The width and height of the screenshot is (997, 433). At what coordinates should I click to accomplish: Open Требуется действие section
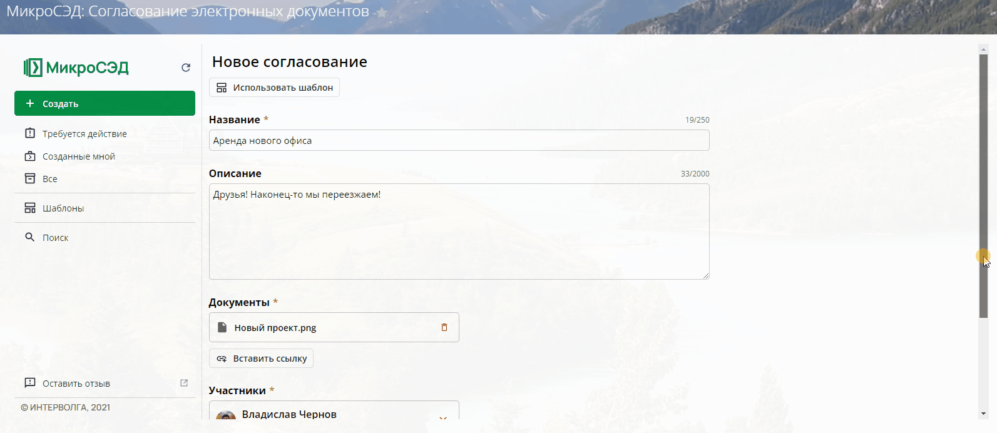click(x=84, y=134)
